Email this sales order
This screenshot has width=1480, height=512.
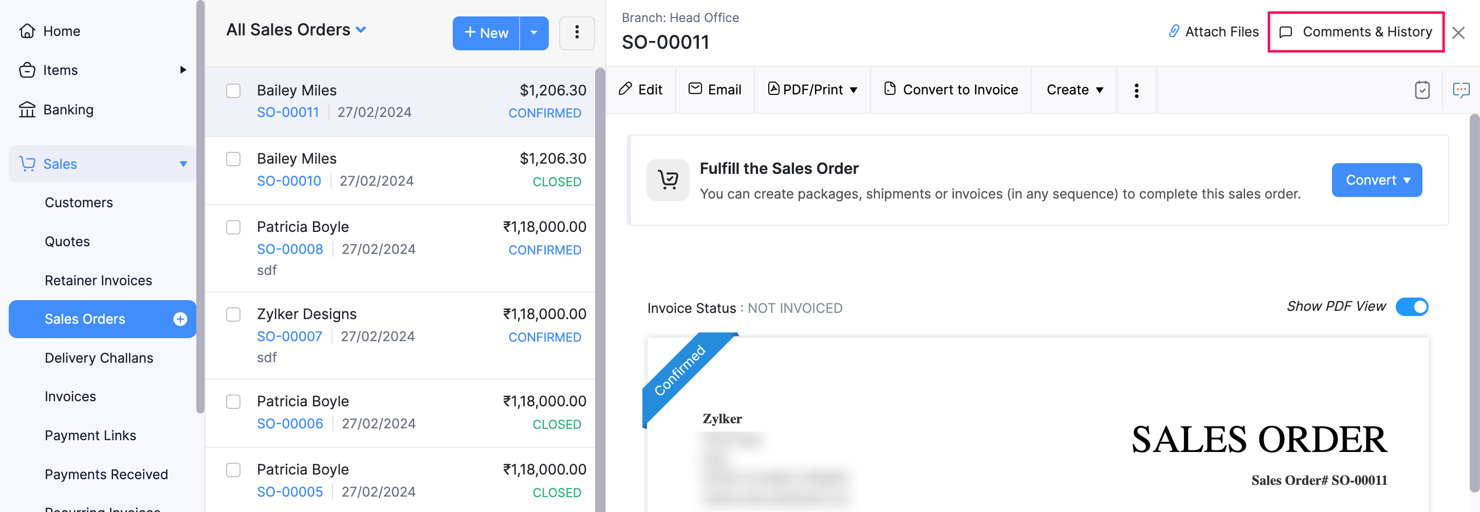point(715,89)
